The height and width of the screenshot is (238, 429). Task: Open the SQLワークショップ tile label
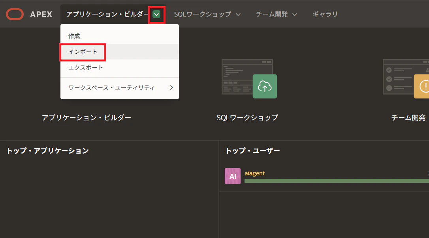pyautogui.click(x=247, y=118)
